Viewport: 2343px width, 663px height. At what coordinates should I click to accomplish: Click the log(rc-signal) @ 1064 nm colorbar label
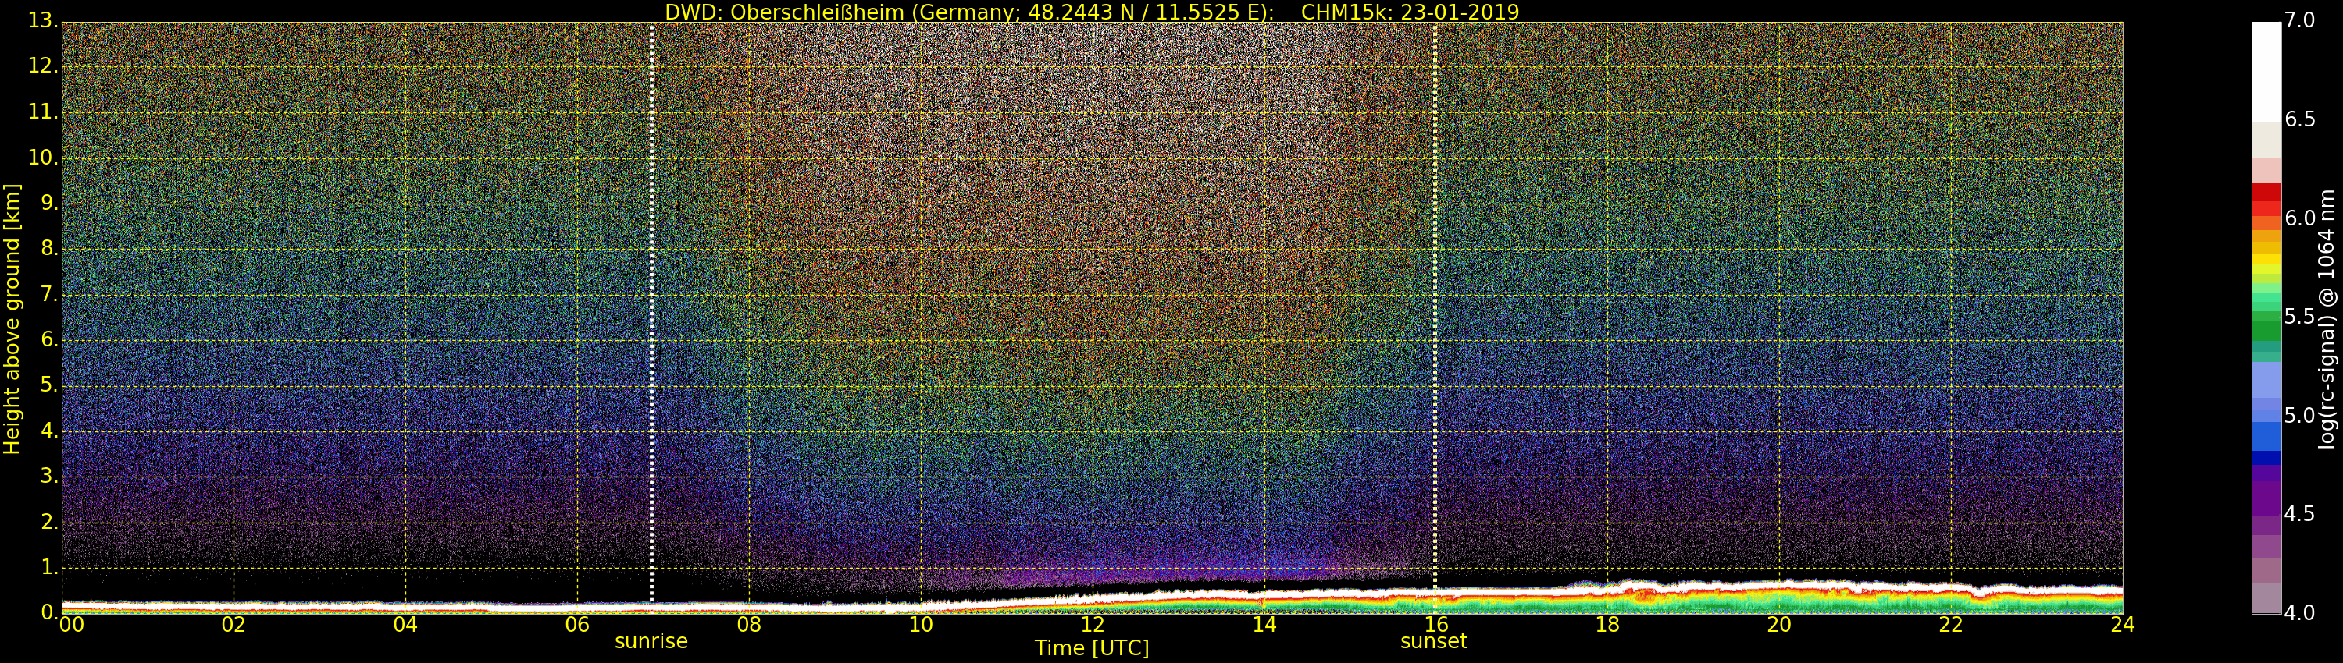coord(2327,318)
